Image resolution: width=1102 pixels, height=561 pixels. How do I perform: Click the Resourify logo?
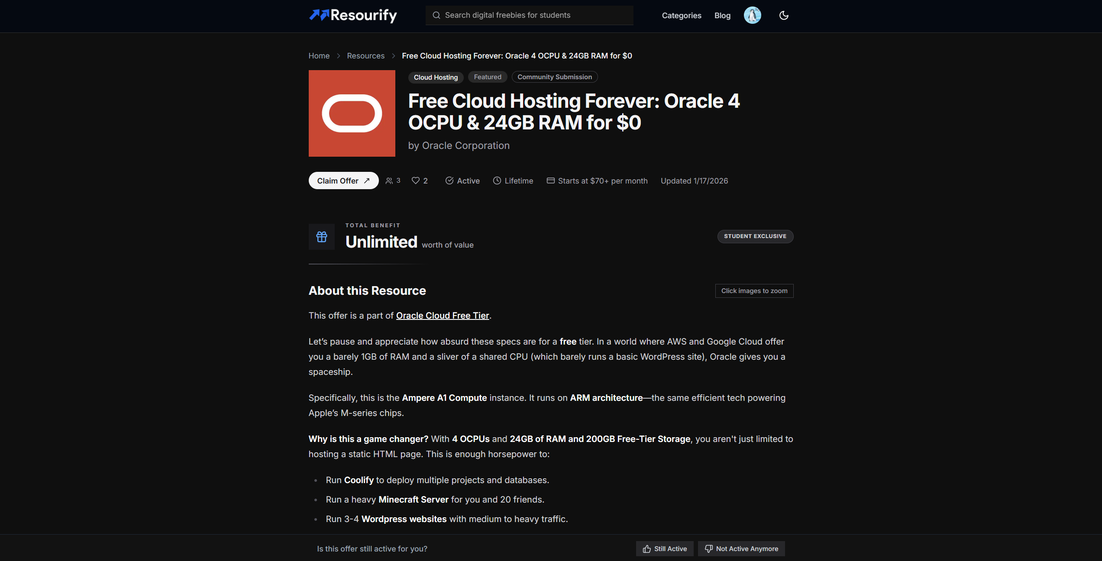(352, 16)
